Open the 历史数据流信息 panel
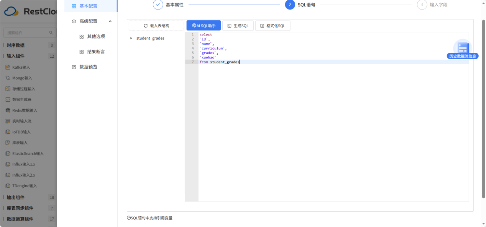This screenshot has width=486, height=227. [x=462, y=49]
